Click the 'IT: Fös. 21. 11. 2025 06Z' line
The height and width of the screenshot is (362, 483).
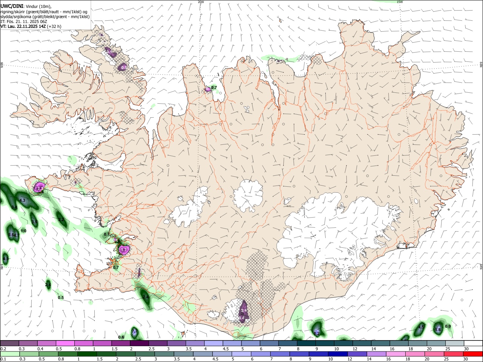(24, 21)
